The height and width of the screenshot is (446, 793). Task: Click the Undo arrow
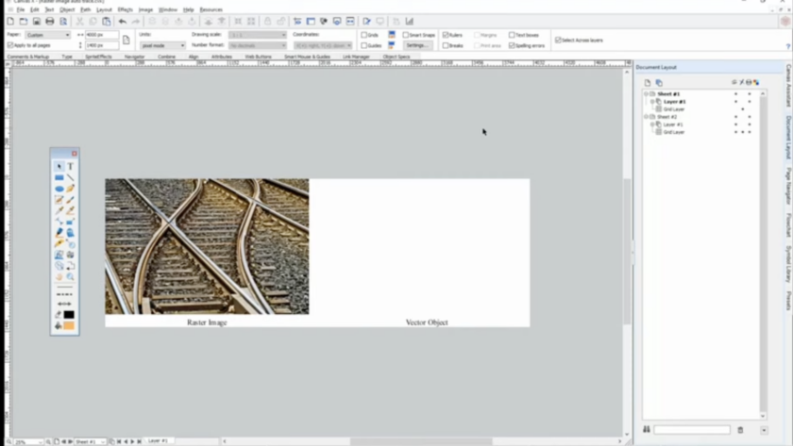tap(123, 21)
